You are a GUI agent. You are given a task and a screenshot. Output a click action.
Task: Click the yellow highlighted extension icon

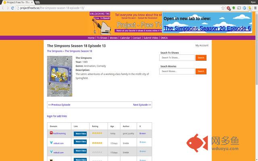(x=250, y=8)
